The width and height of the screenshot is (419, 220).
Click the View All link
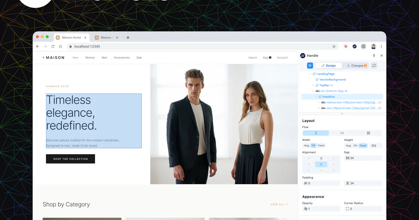coord(279,204)
